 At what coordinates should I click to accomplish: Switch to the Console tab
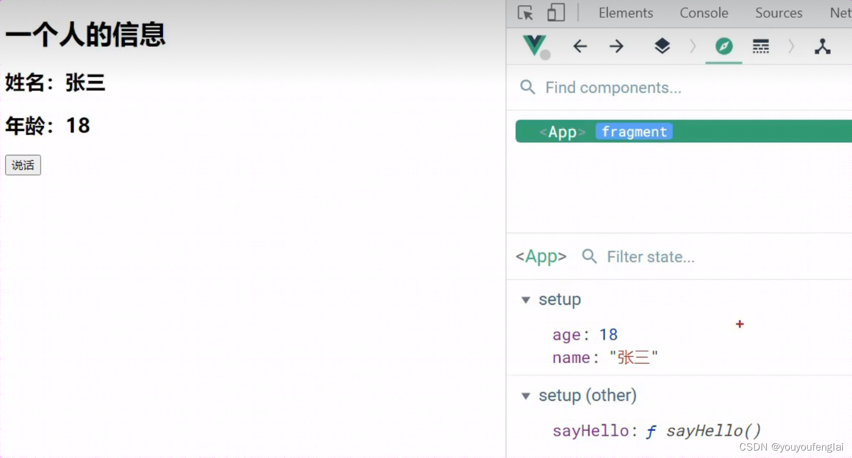(x=704, y=13)
